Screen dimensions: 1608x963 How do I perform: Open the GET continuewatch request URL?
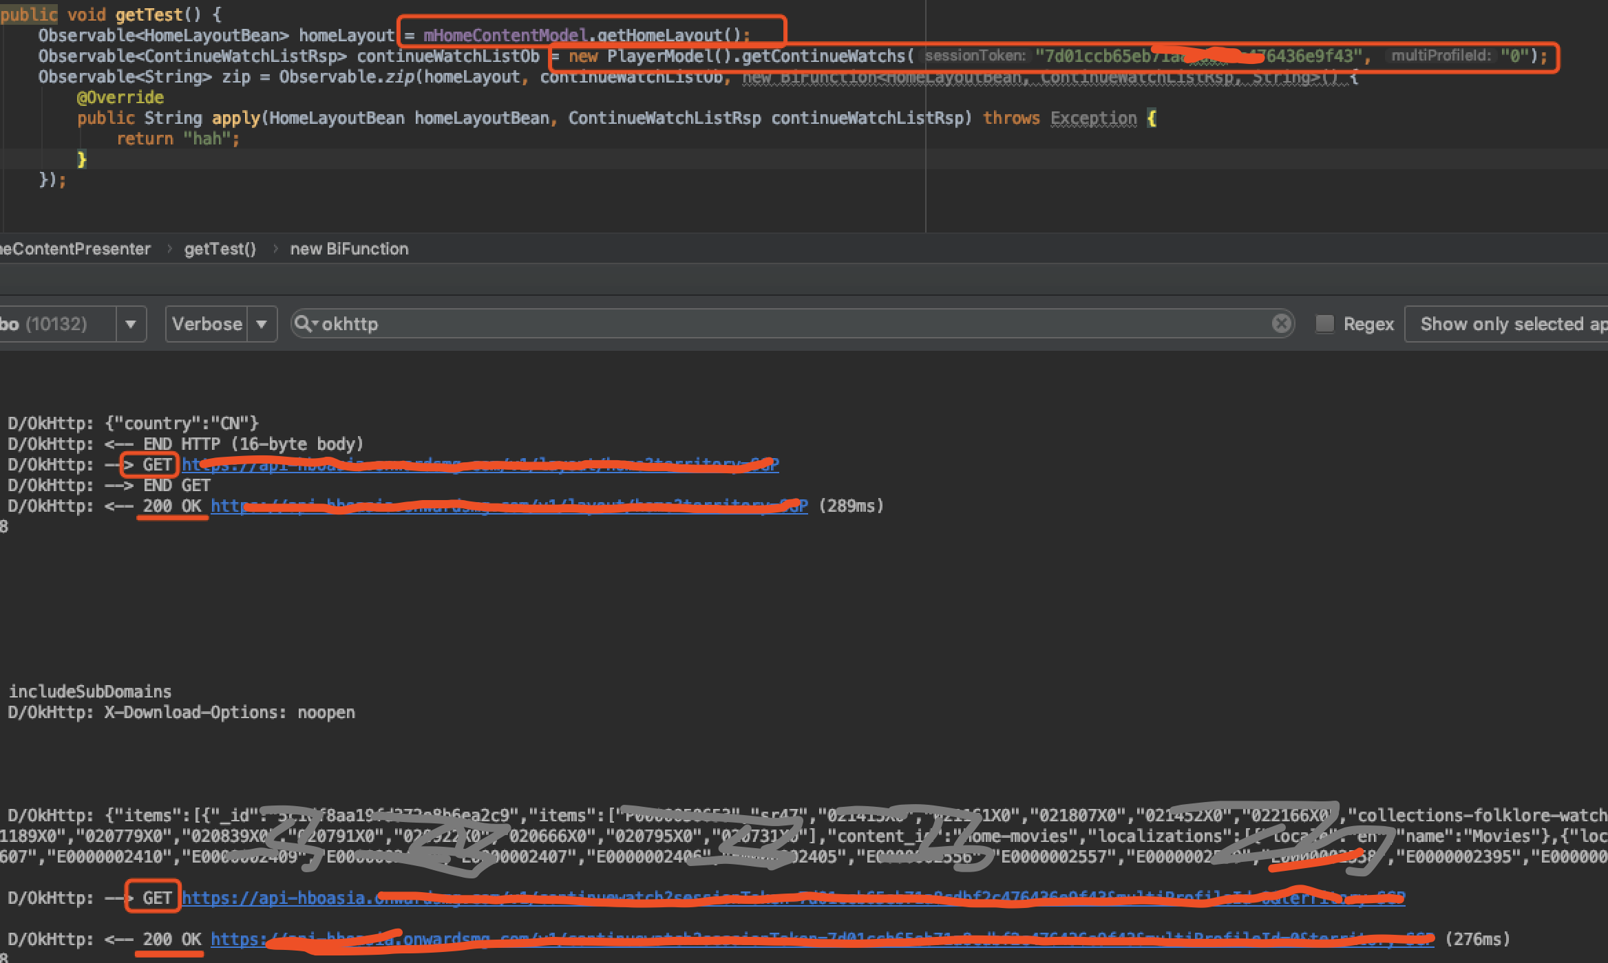point(792,898)
